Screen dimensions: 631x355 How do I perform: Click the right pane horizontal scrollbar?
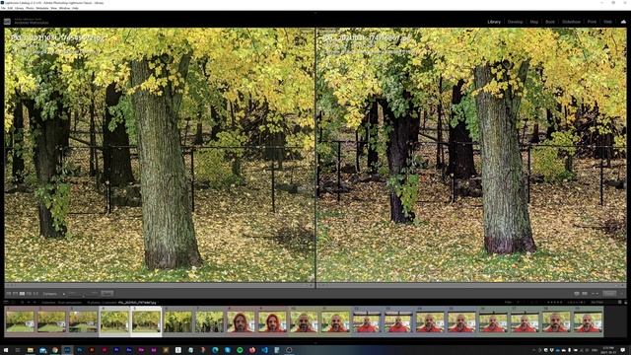pyautogui.click(x=471, y=285)
